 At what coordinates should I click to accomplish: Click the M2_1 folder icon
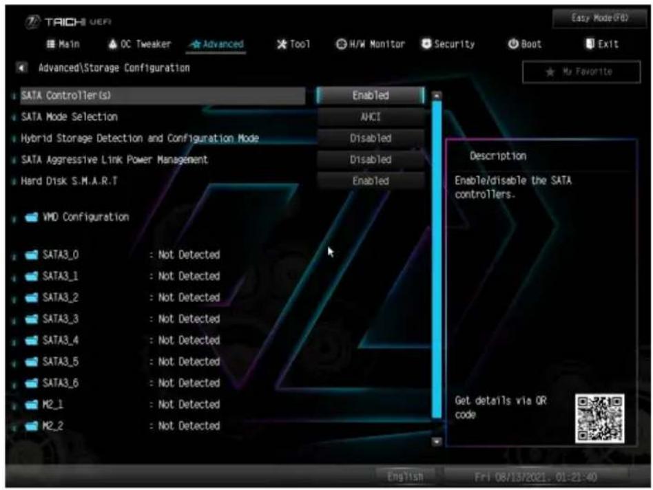coord(31,405)
